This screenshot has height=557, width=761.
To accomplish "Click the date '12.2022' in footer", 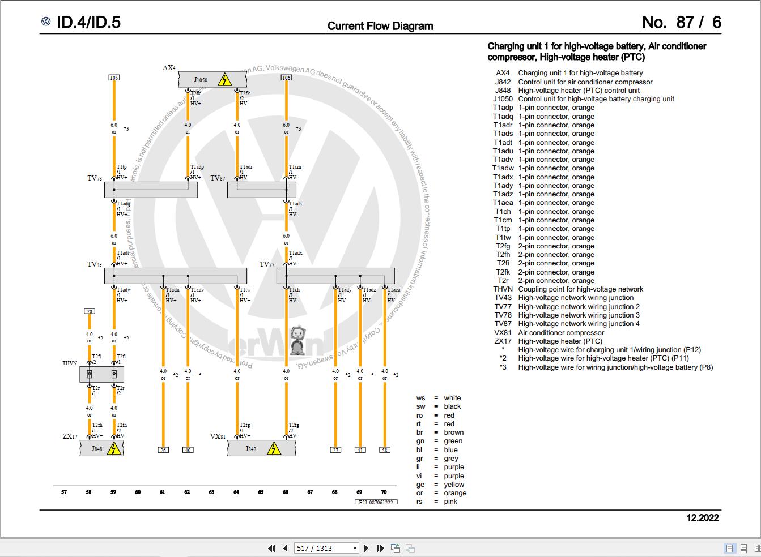I will [x=703, y=517].
